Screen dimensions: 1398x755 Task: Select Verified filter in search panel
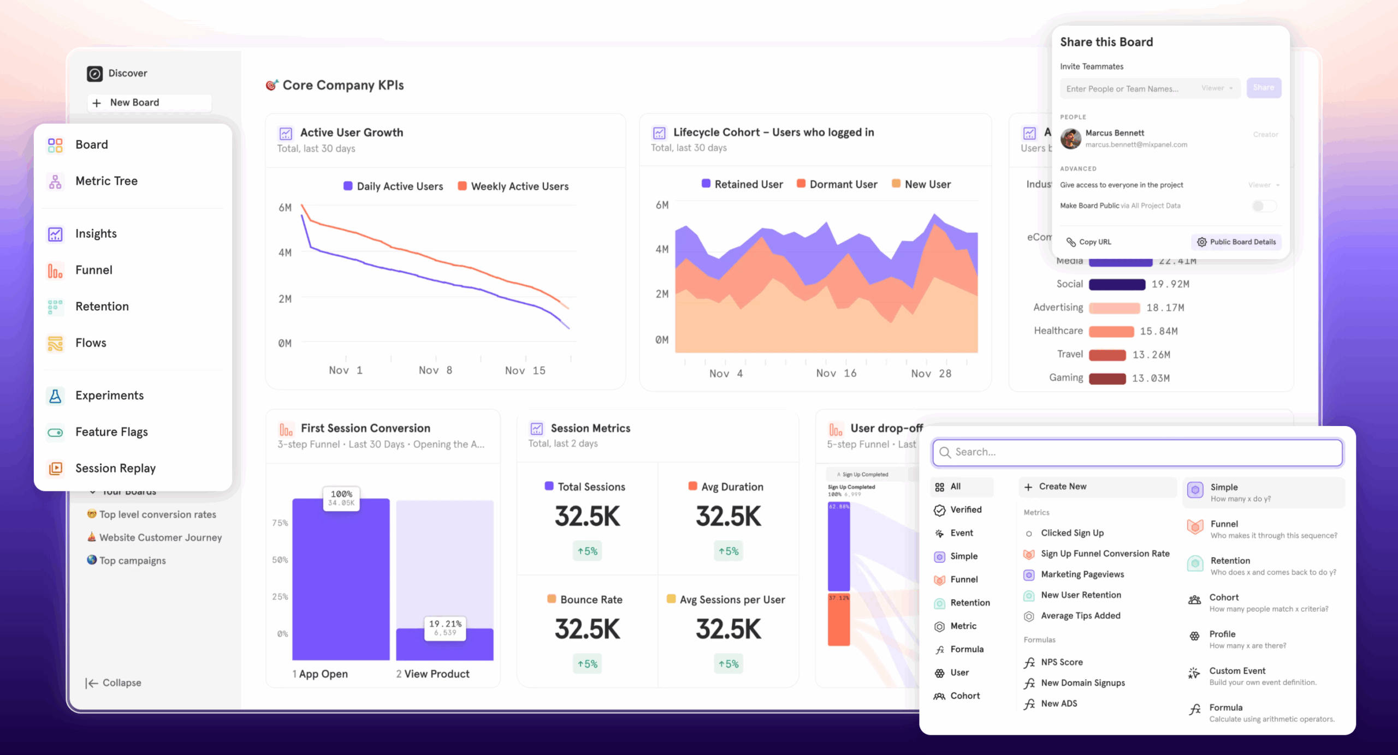(965, 510)
